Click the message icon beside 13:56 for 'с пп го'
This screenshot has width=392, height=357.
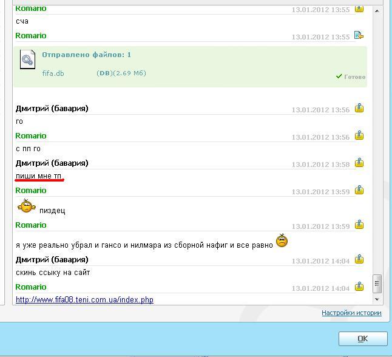coord(359,135)
